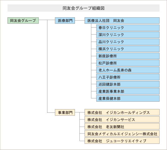The height and width of the screenshot is (150, 167).
Task: Click the 医療法人社団 同友会 box
Action: point(122,21)
